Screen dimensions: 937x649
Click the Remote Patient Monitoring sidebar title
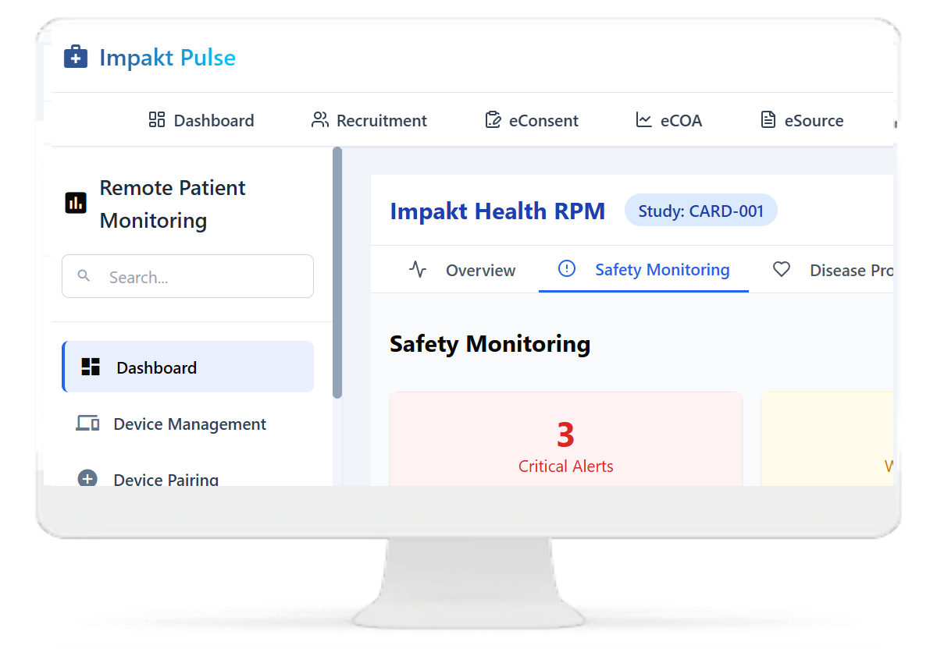(173, 204)
